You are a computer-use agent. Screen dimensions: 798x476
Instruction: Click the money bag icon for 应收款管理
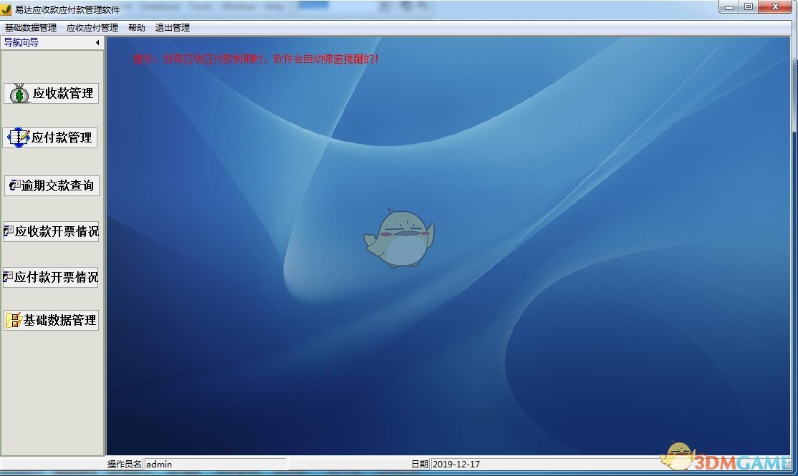coord(19,94)
